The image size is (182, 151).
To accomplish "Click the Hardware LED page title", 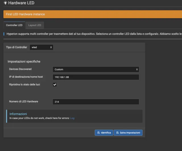I will [x=21, y=3].
